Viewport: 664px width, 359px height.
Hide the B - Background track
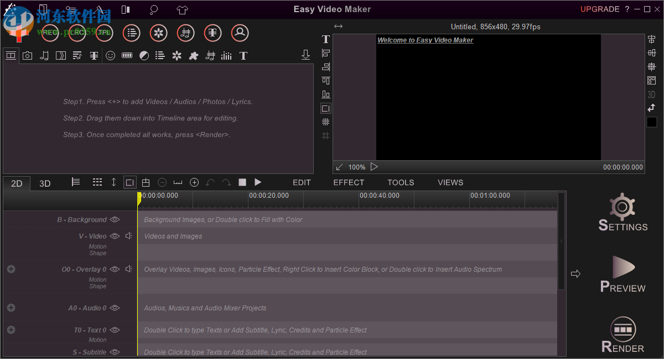coord(115,219)
